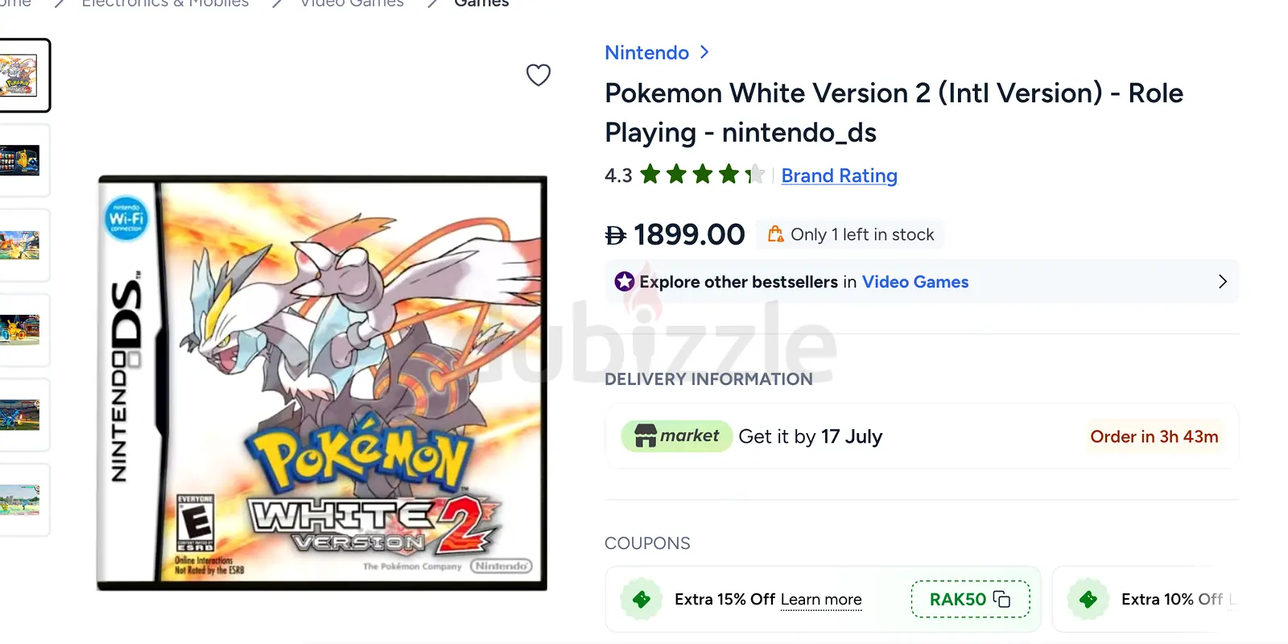Viewport: 1288px width, 644px height.
Task: Click the star rating icons
Action: pos(703,175)
